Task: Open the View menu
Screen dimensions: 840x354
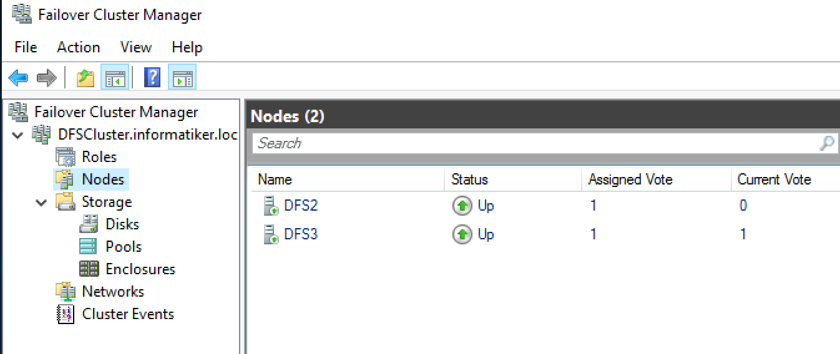Action: pos(136,47)
